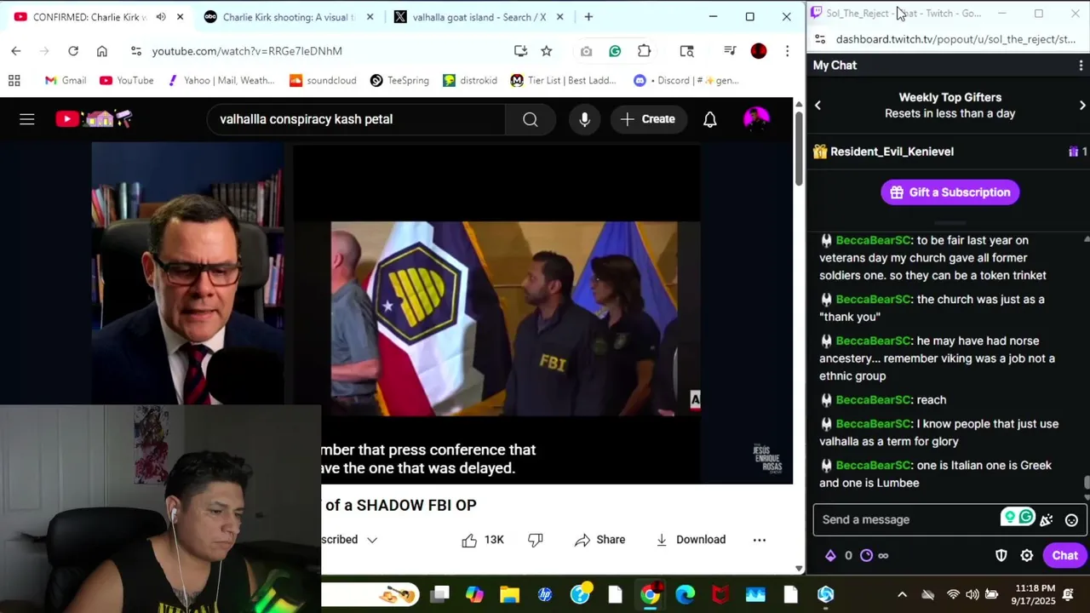Image resolution: width=1090 pixels, height=613 pixels.
Task: Share the video
Action: tap(600, 540)
